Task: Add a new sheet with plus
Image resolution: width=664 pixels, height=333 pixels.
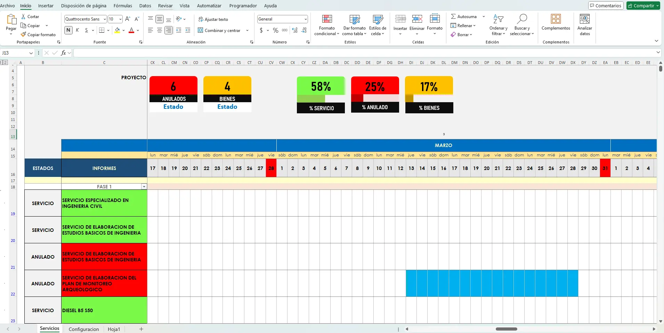Action: coord(141,329)
